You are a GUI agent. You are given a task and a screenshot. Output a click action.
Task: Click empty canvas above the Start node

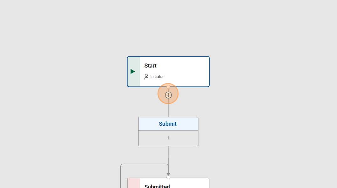(x=168, y=28)
